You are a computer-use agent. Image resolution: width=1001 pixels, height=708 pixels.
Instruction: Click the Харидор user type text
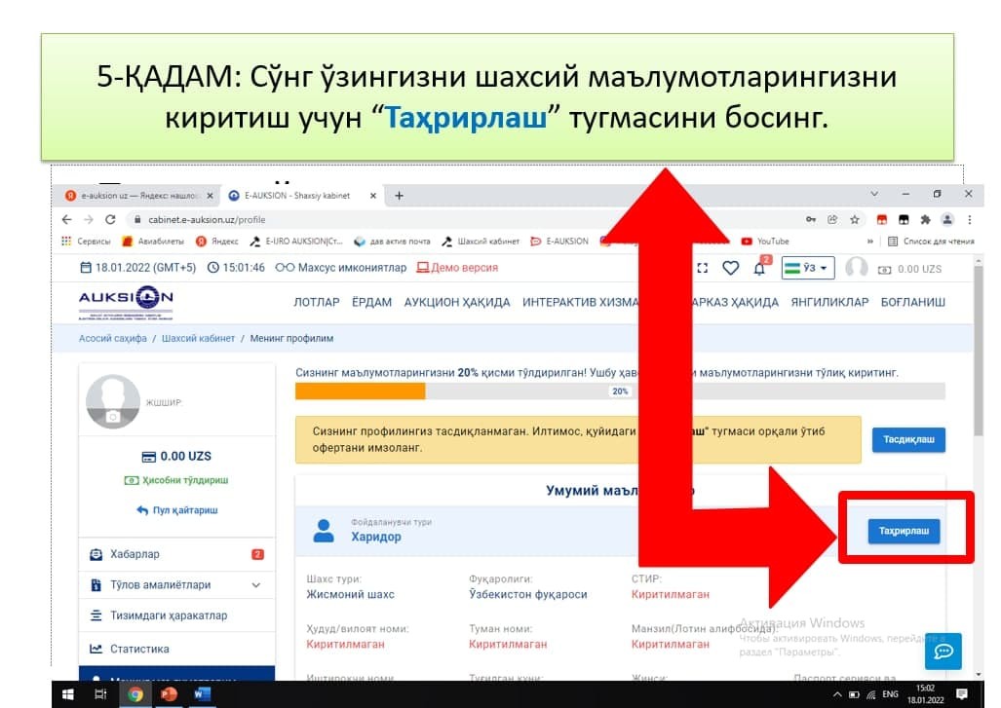pos(376,537)
